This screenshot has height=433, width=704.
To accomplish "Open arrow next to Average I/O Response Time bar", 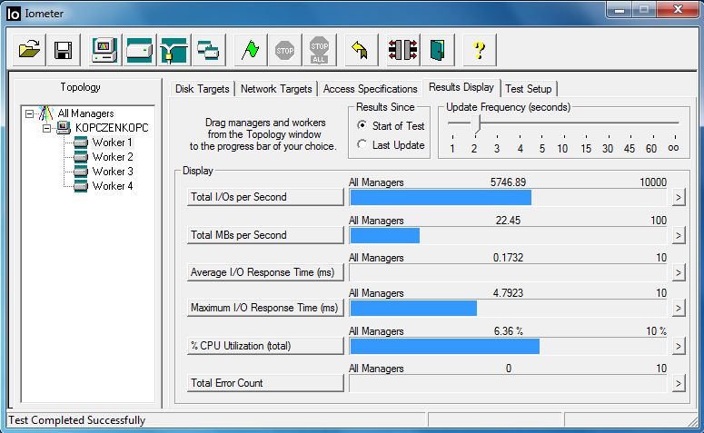I will (679, 272).
